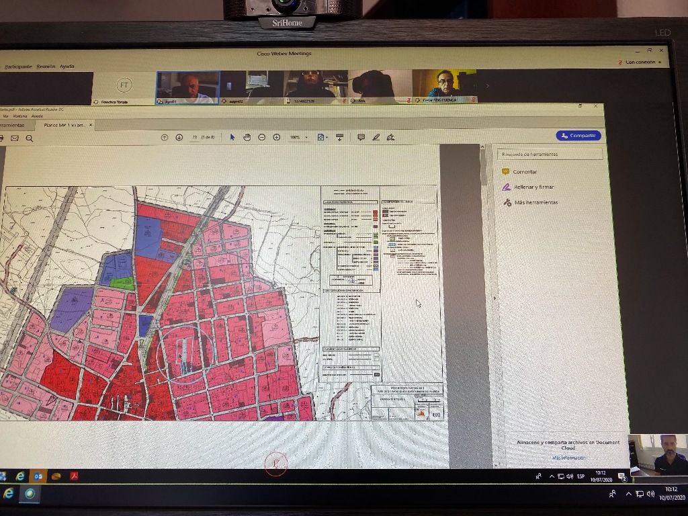Open the find magnifier in Acrobat toolbar
The image size is (688, 516).
coord(30,138)
